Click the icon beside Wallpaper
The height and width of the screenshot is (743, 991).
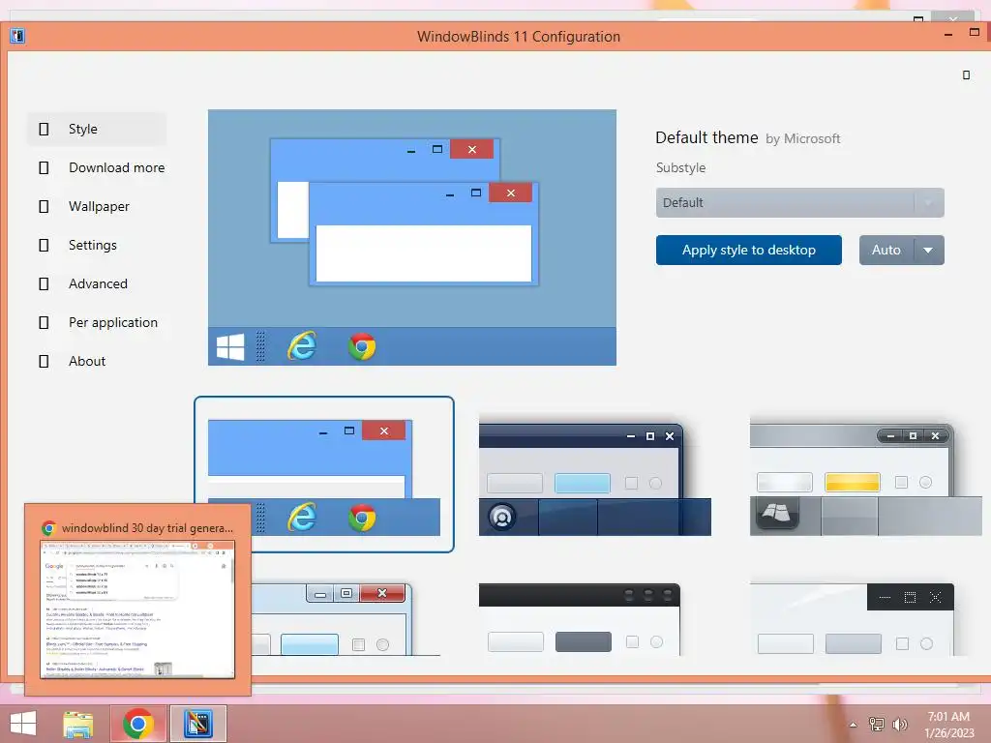(x=44, y=207)
